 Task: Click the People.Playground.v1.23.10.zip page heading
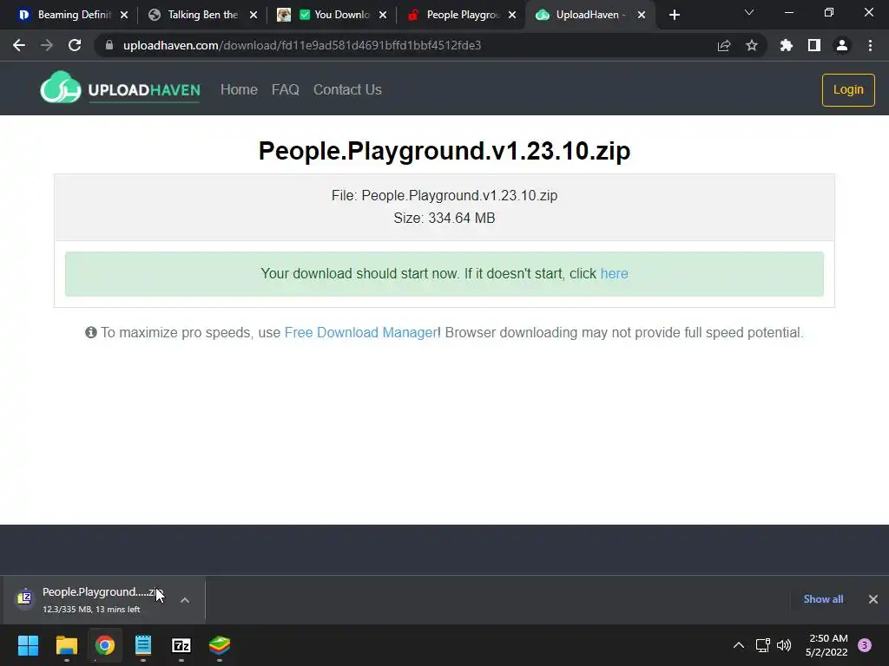click(444, 151)
